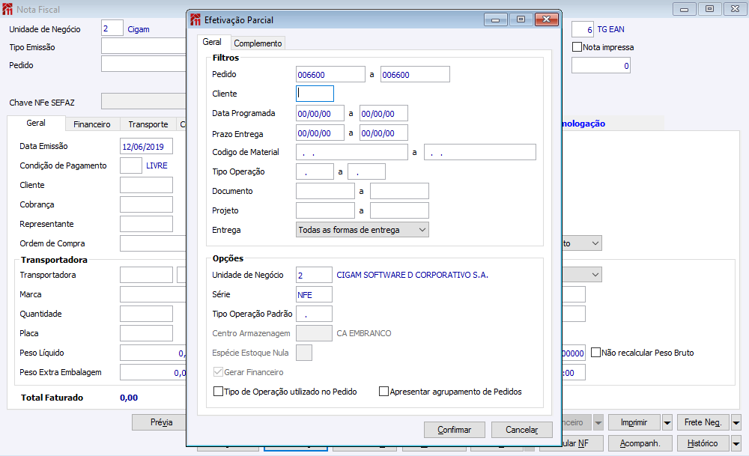Click the Unidade de Negócio field in Nota Fiscal
The width and height of the screenshot is (749, 456).
coord(112,28)
